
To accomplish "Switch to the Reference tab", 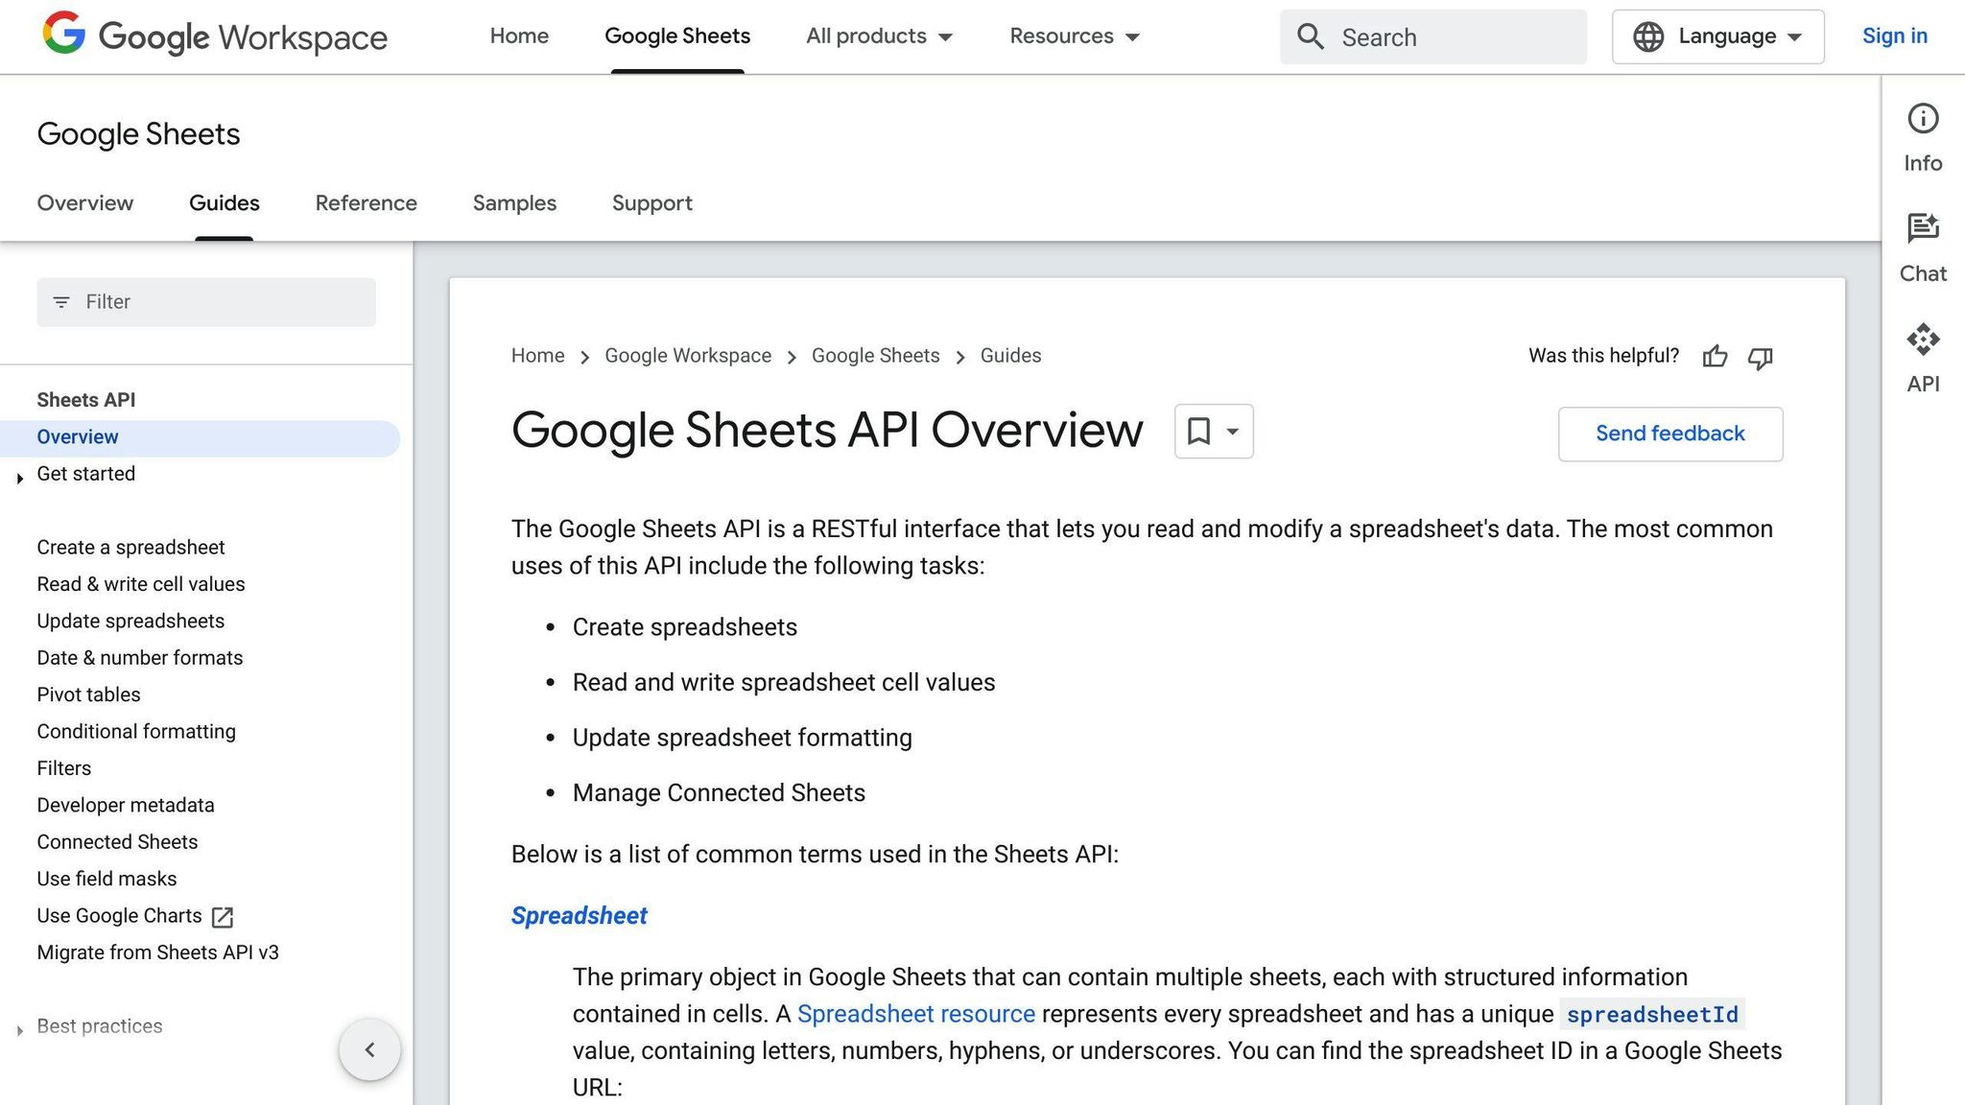I will 366,203.
